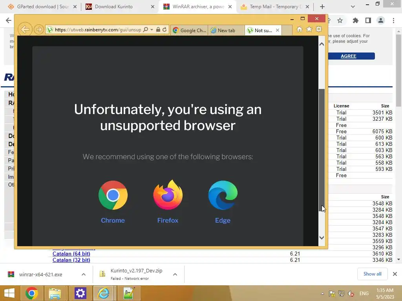Click the Chrome browser logo in the unsupported-browser page
Screen dimensions: 402x301
(x=113, y=195)
